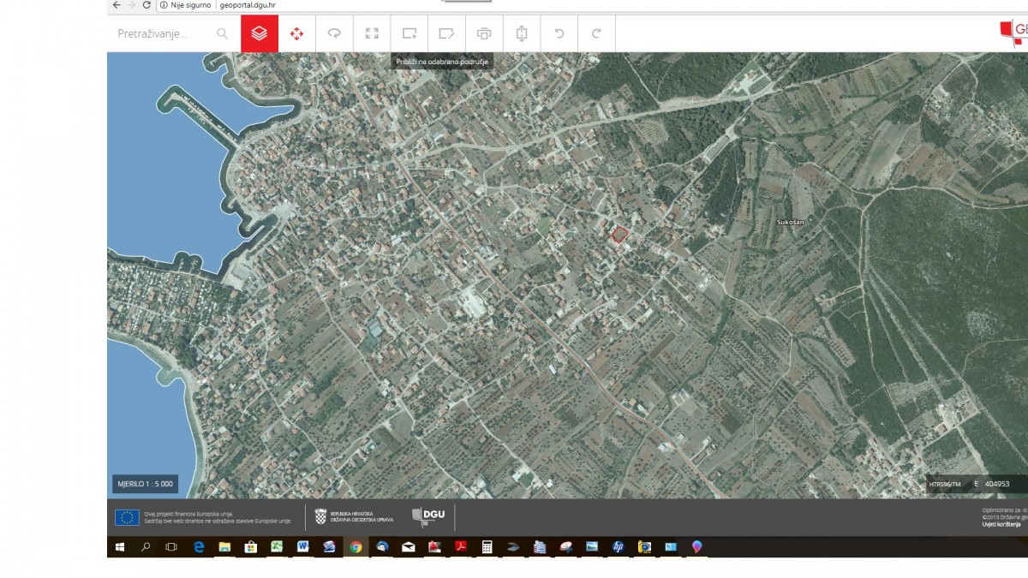The width and height of the screenshot is (1028, 578).
Task: Open File Explorer from taskbar
Action: pyautogui.click(x=224, y=546)
